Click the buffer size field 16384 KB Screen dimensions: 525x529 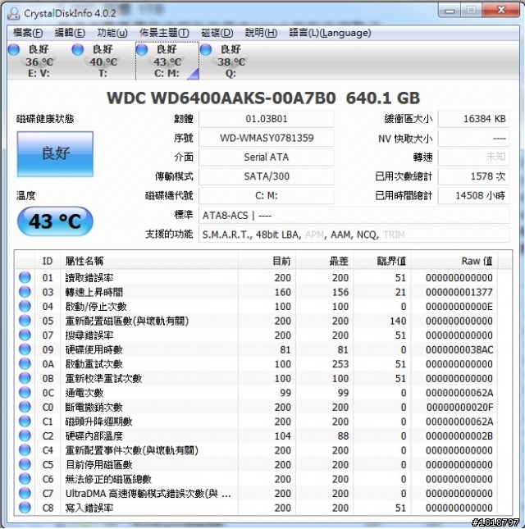tap(473, 119)
